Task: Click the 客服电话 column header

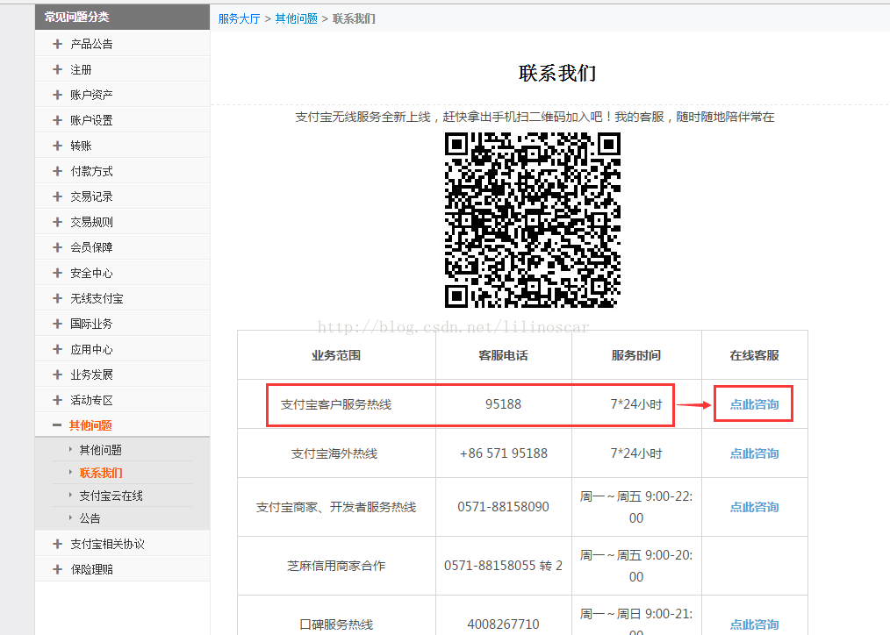Action: pos(503,355)
